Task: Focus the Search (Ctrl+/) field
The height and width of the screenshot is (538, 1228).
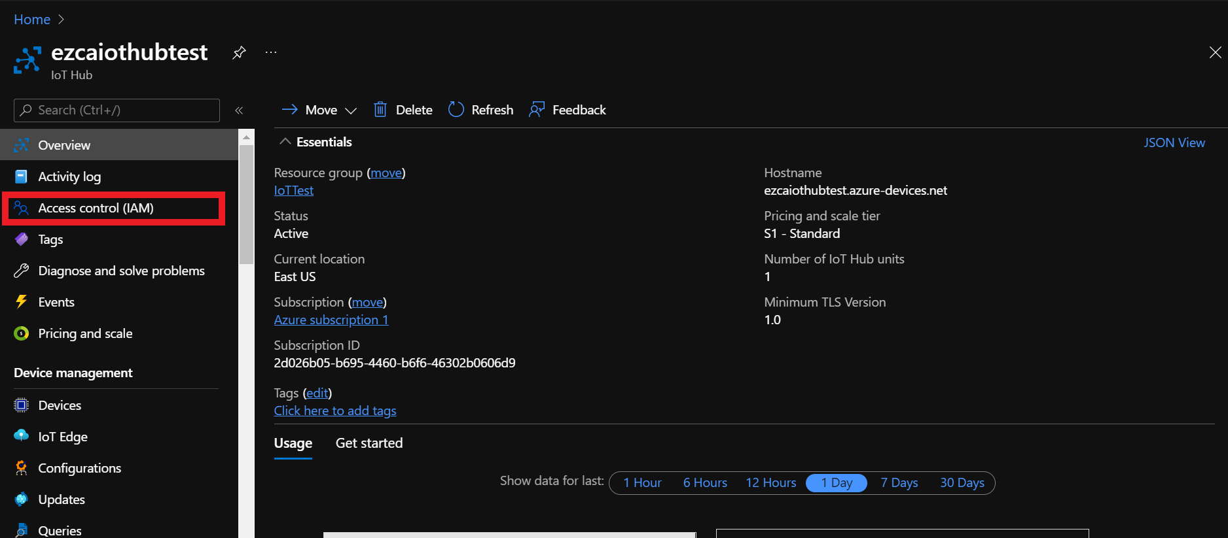Action: tap(117, 110)
